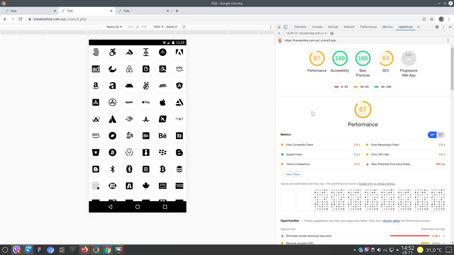
Task: Tap the Apple logo icon
Action: pyautogui.click(x=162, y=102)
